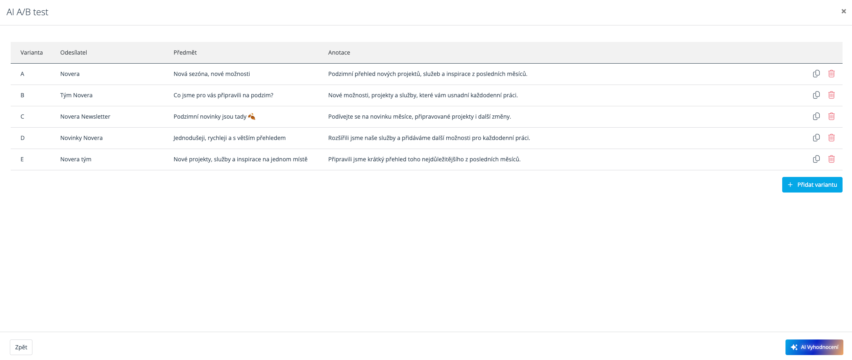Screen dimensions: 852x360
Task: Click the Předmět column header
Action: coord(185,53)
